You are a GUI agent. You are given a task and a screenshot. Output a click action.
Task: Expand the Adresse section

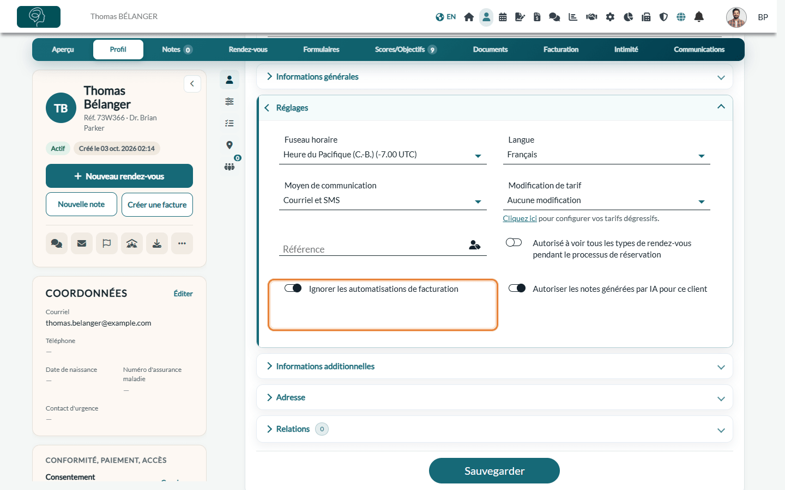[494, 397]
